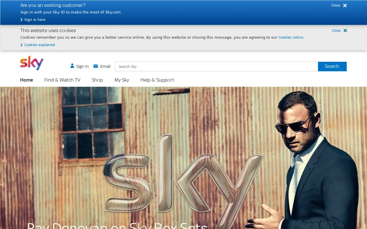This screenshot has width=367, height=229.
Task: Click Sign in here link text
Action: pos(35,20)
